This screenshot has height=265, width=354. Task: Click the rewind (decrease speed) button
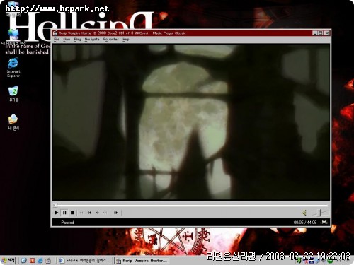click(x=89, y=213)
